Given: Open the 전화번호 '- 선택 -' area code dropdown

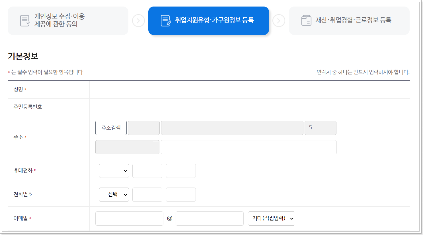Looking at the screenshot, I should 114,194.
